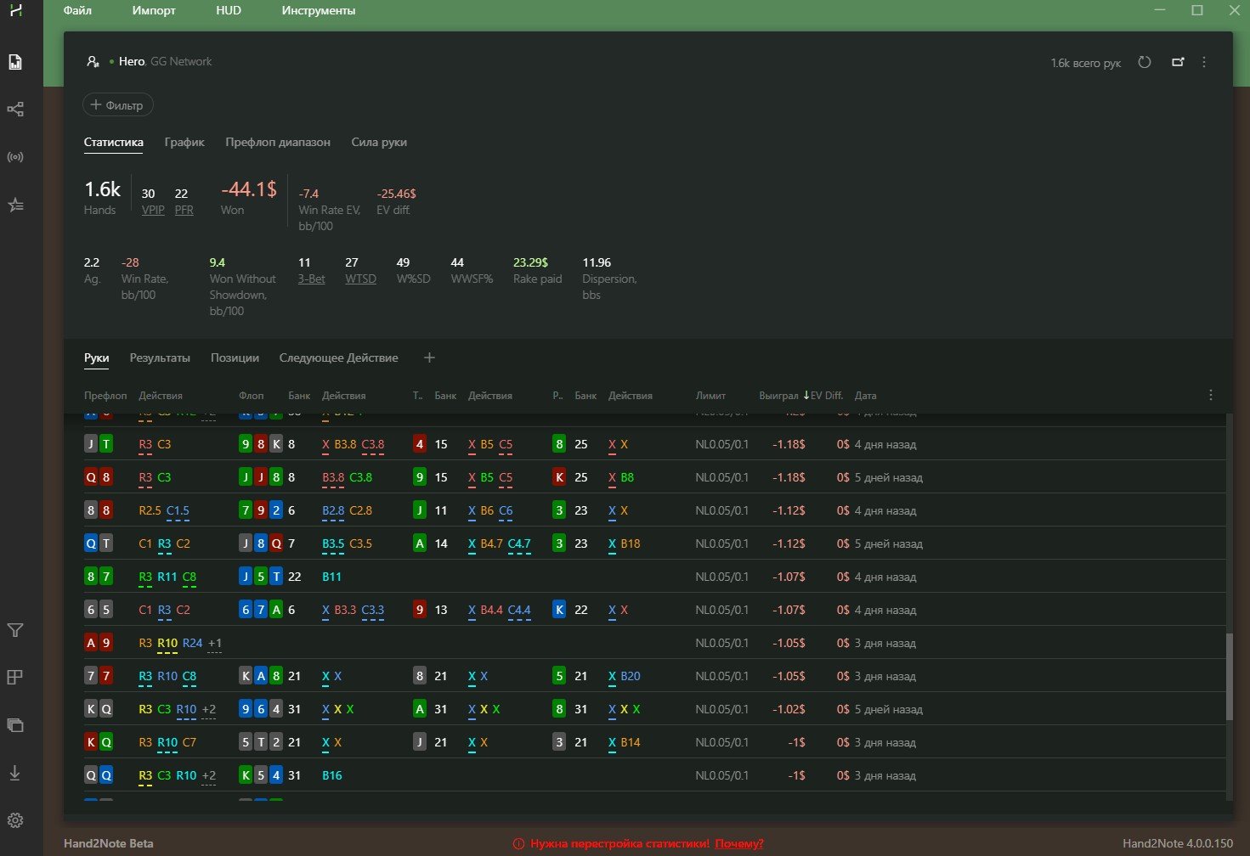Click the VPIP stat label
This screenshot has width=1250, height=856.
pos(153,210)
